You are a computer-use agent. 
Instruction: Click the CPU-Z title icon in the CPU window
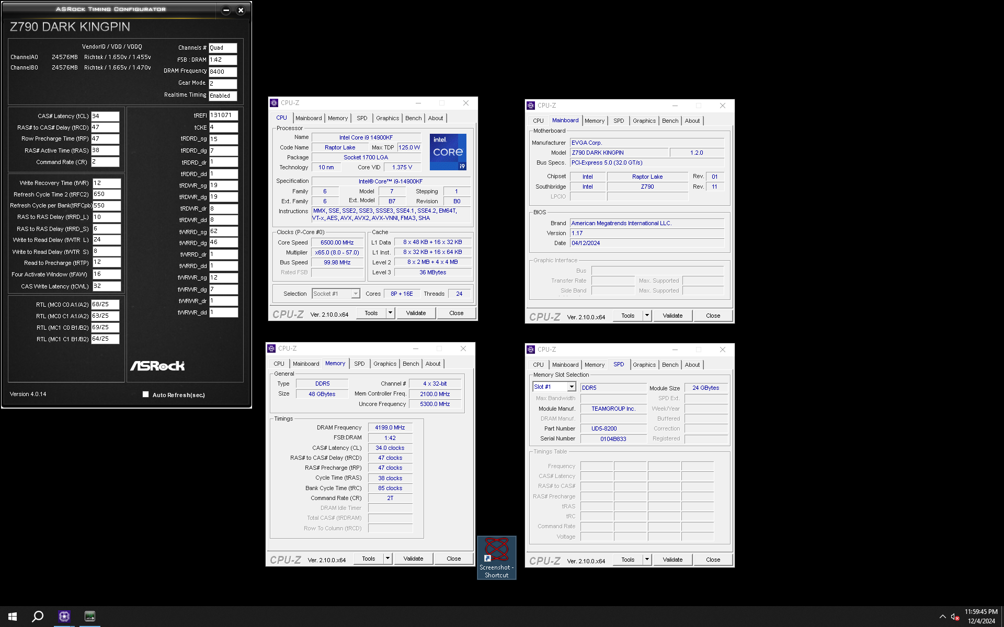coord(274,103)
